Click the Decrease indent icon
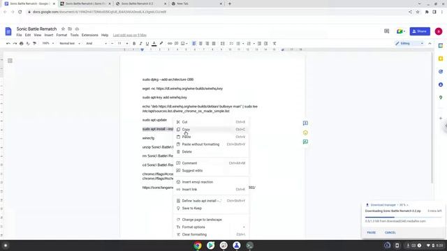Image resolution: width=447 pixels, height=251 pixels. coord(259,43)
